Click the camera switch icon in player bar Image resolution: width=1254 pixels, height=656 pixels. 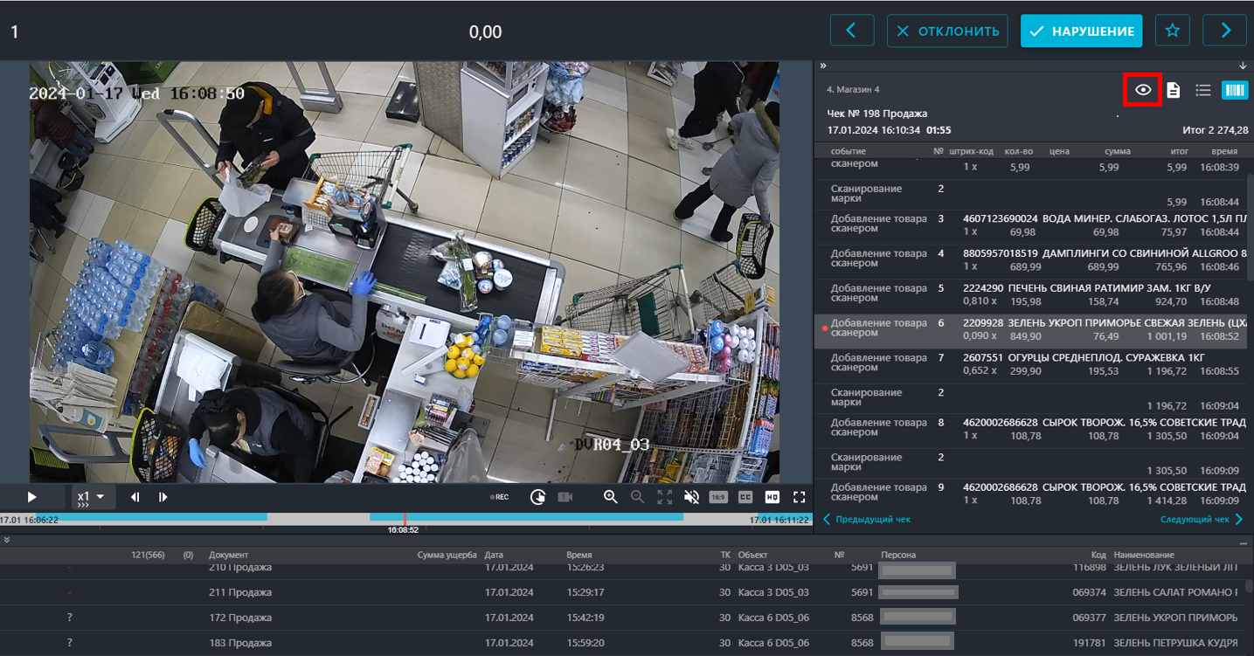[565, 497]
